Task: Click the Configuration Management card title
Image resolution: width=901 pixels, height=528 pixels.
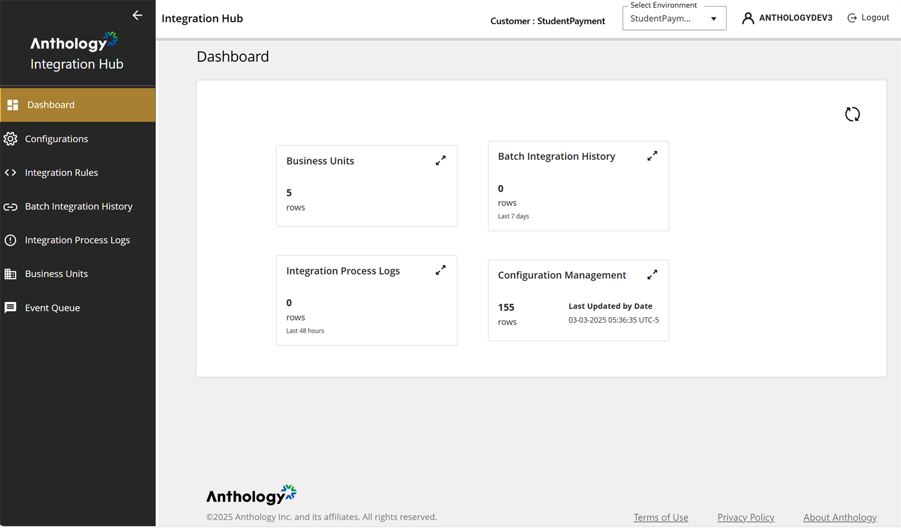Action: coord(561,275)
